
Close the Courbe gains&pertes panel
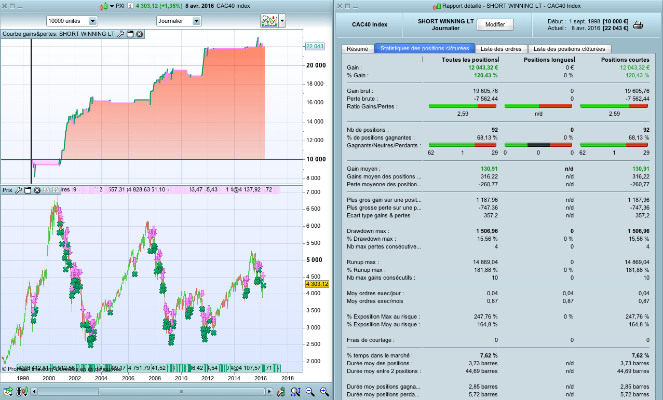(140, 34)
